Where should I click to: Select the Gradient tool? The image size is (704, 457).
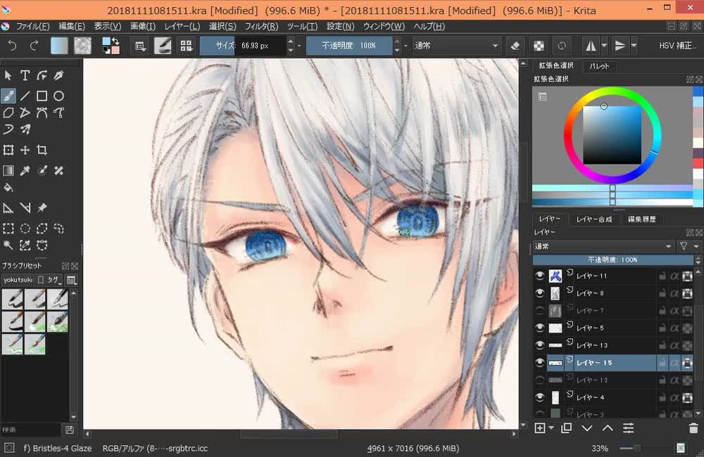coord(8,170)
